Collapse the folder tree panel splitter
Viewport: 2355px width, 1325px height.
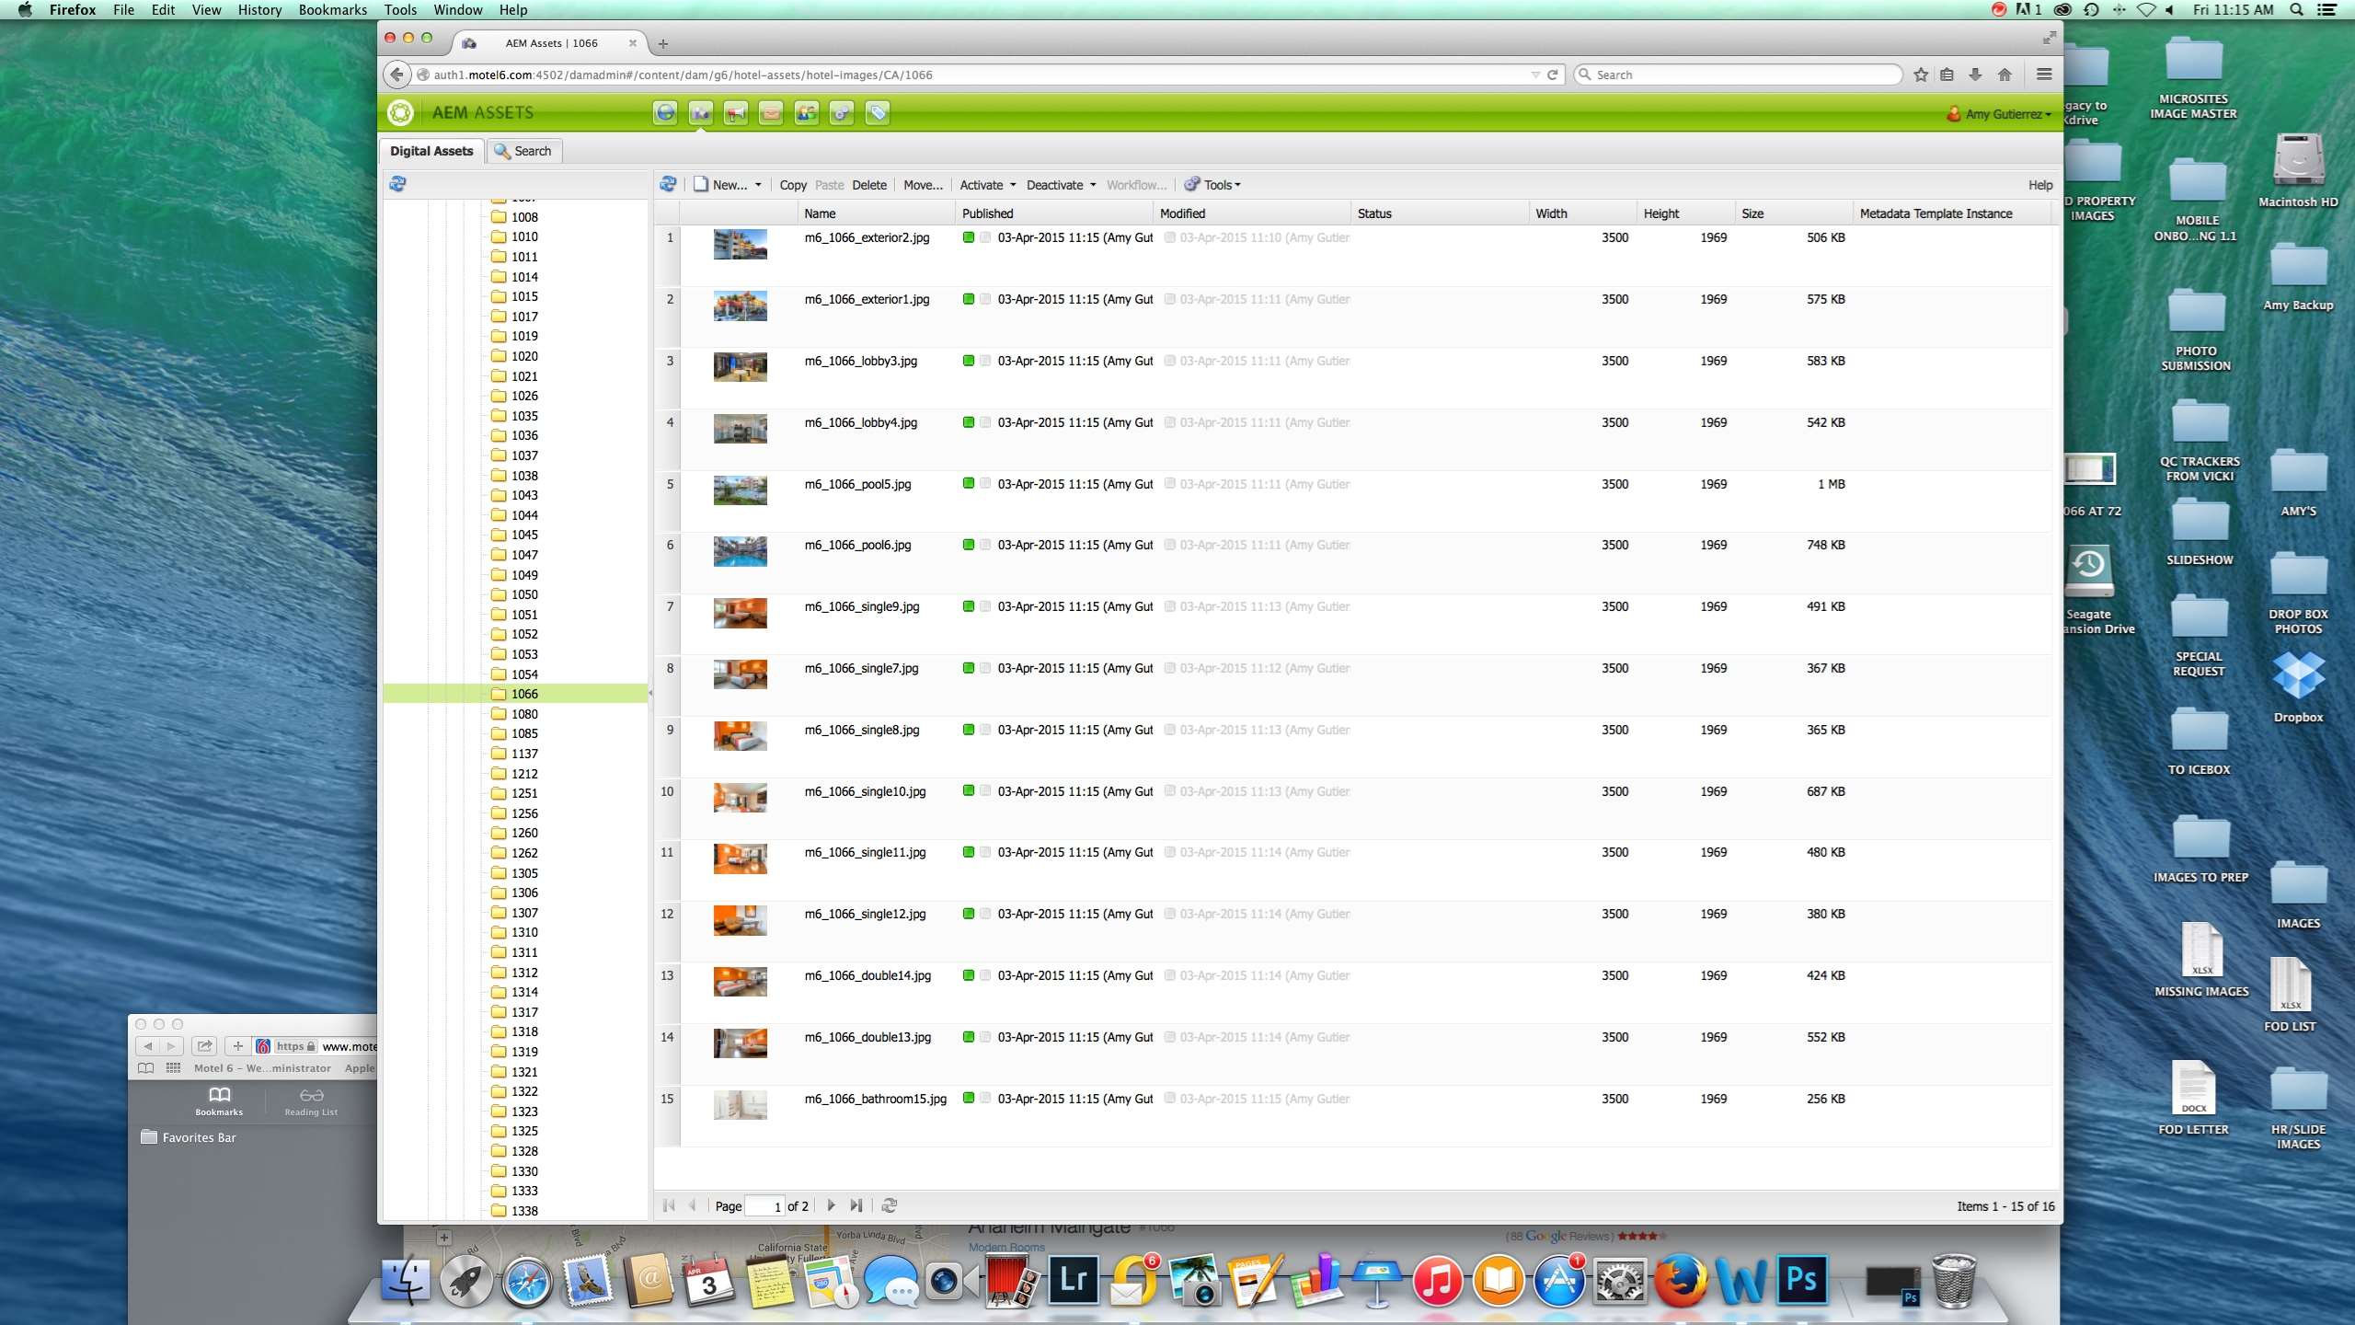[650, 693]
